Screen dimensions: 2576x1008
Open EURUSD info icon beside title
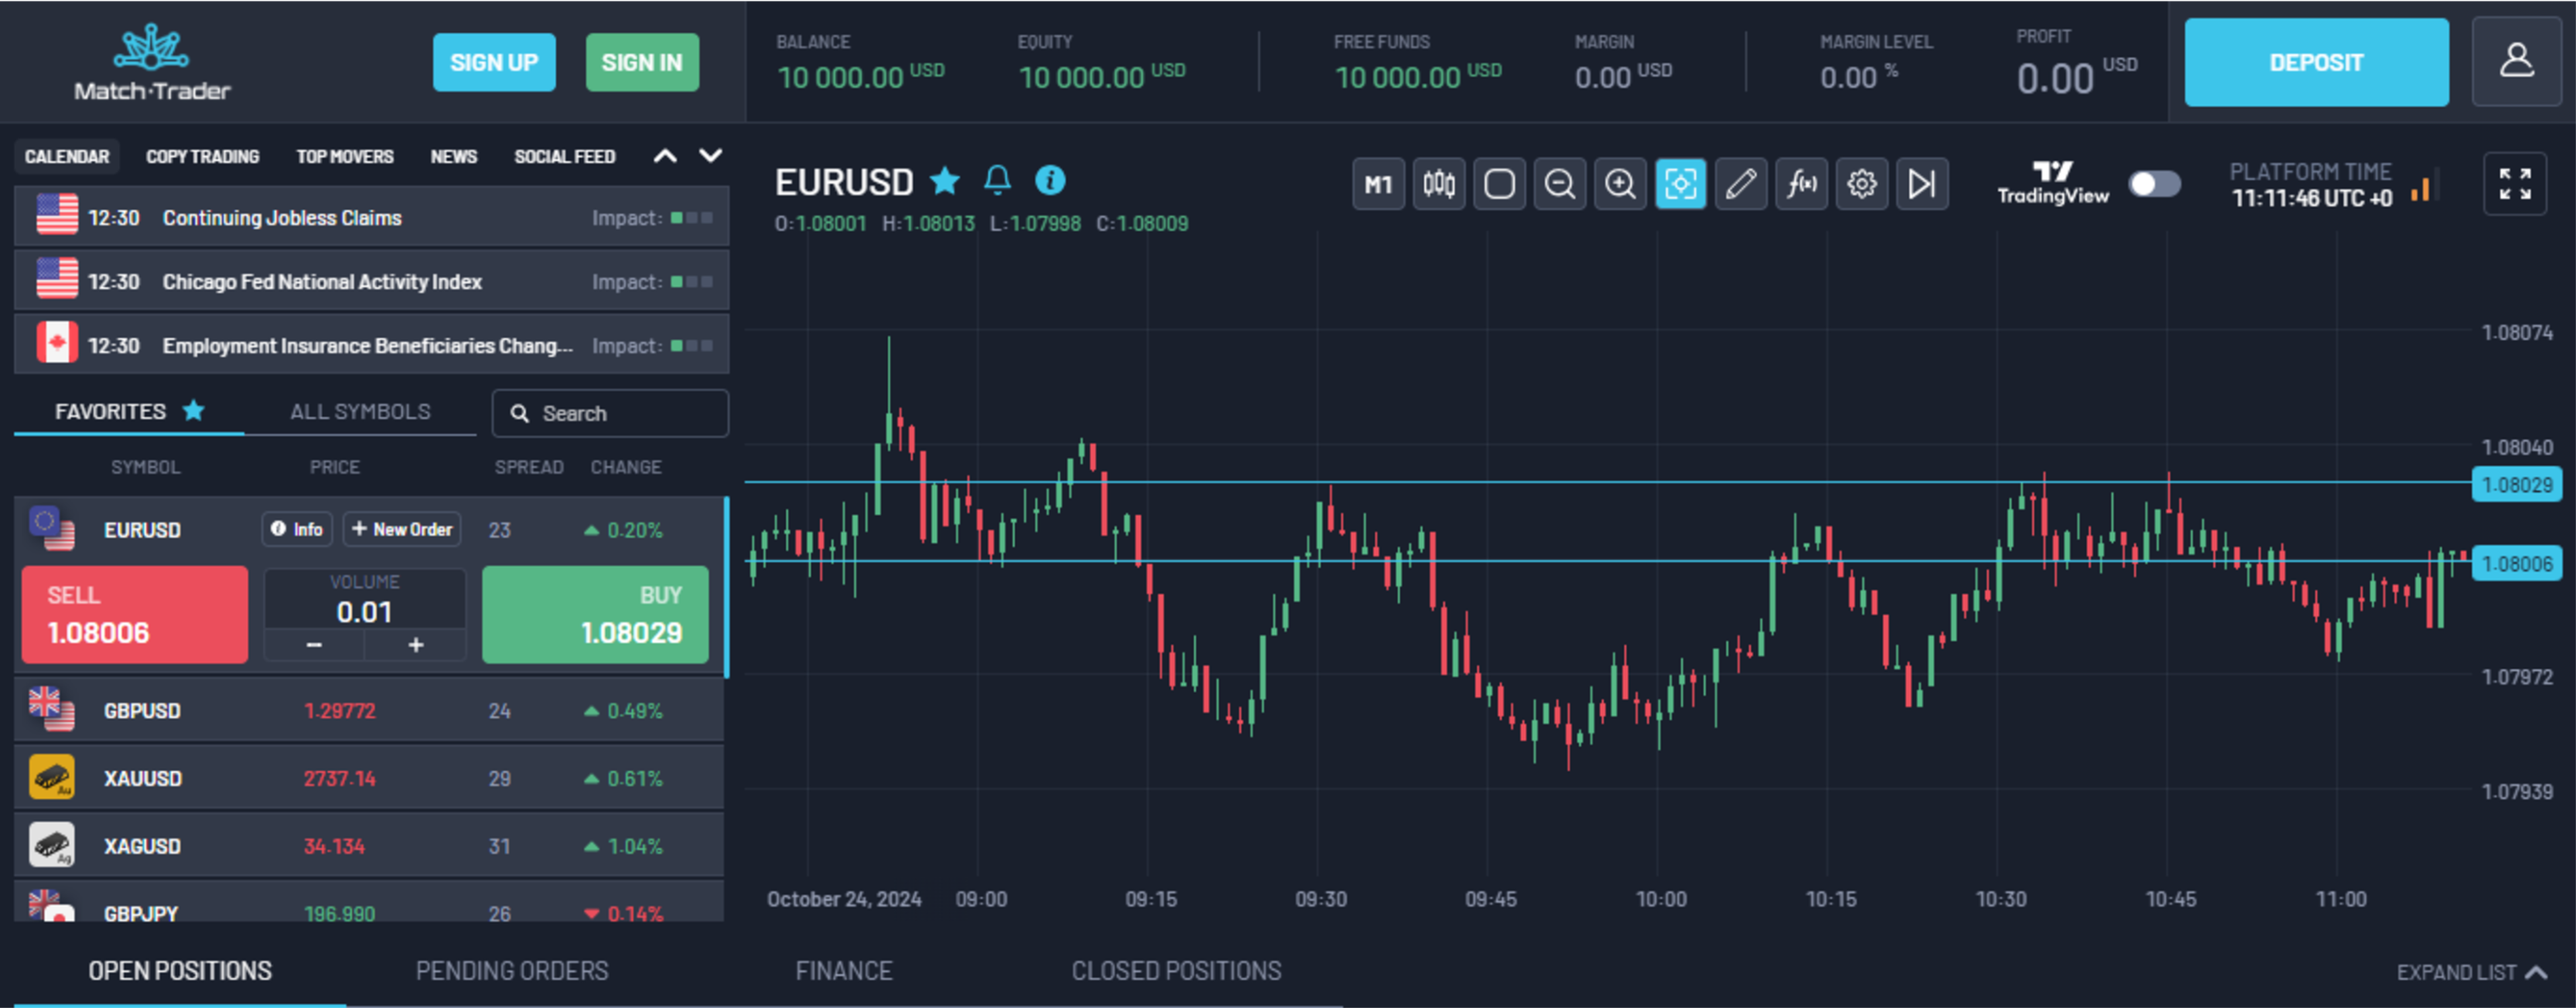(1050, 181)
